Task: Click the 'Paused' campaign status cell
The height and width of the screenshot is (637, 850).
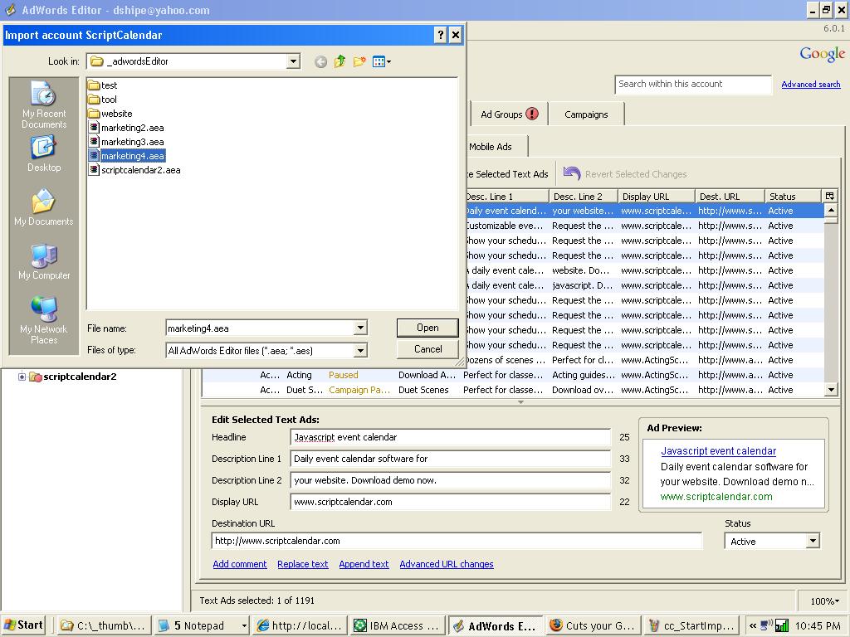Action: pyautogui.click(x=343, y=375)
